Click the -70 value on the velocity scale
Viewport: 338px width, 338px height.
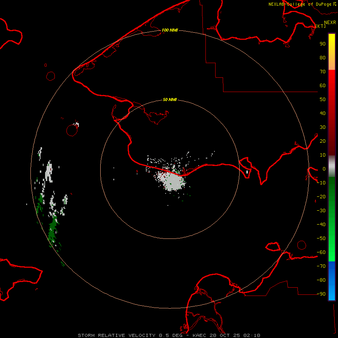pos(321,266)
